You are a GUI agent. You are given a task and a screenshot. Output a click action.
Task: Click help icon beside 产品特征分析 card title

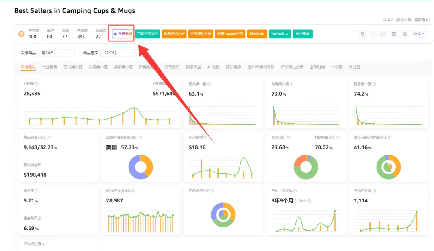tap(212, 191)
